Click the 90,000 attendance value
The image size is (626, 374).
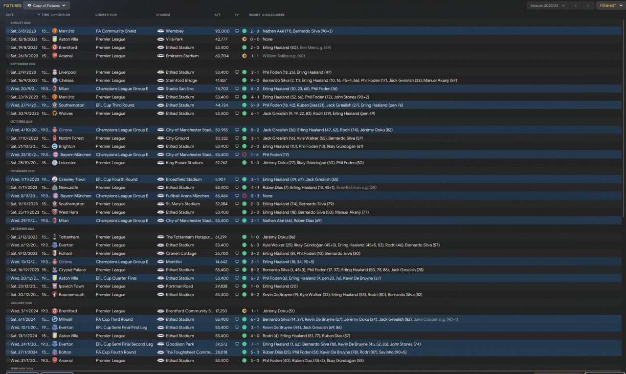[x=222, y=31]
